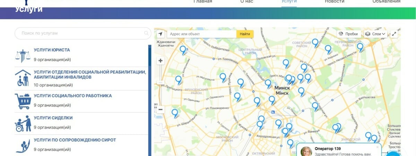Close the Оператор 139 chat popup

point(378,147)
